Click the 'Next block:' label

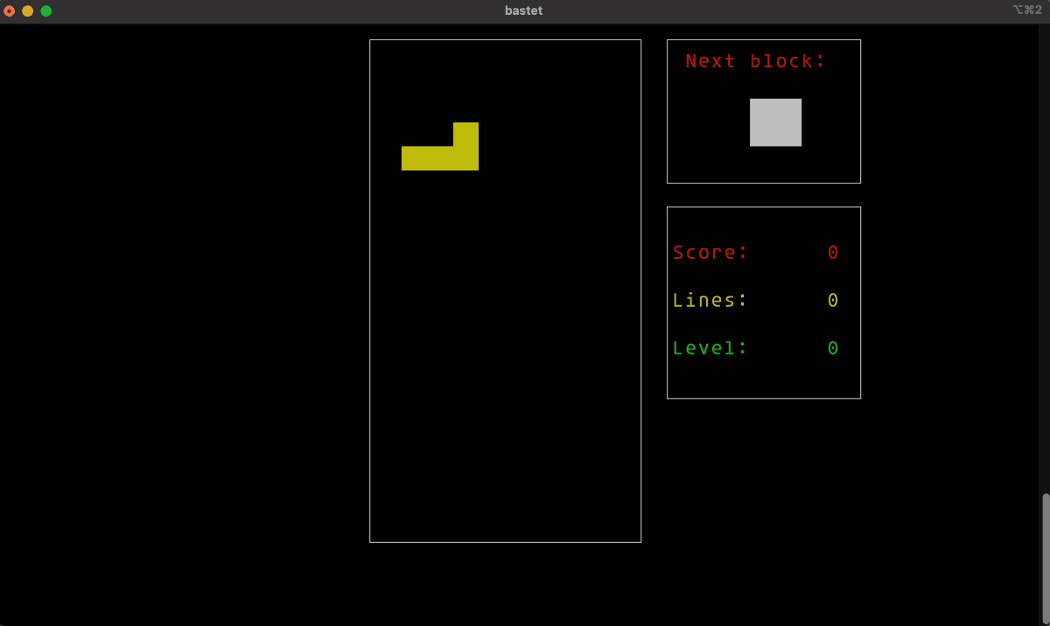pos(755,61)
